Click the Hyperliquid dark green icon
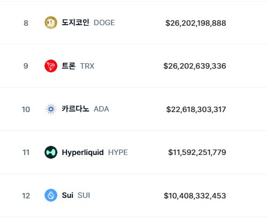This screenshot has width=267, height=222. pos(51,152)
